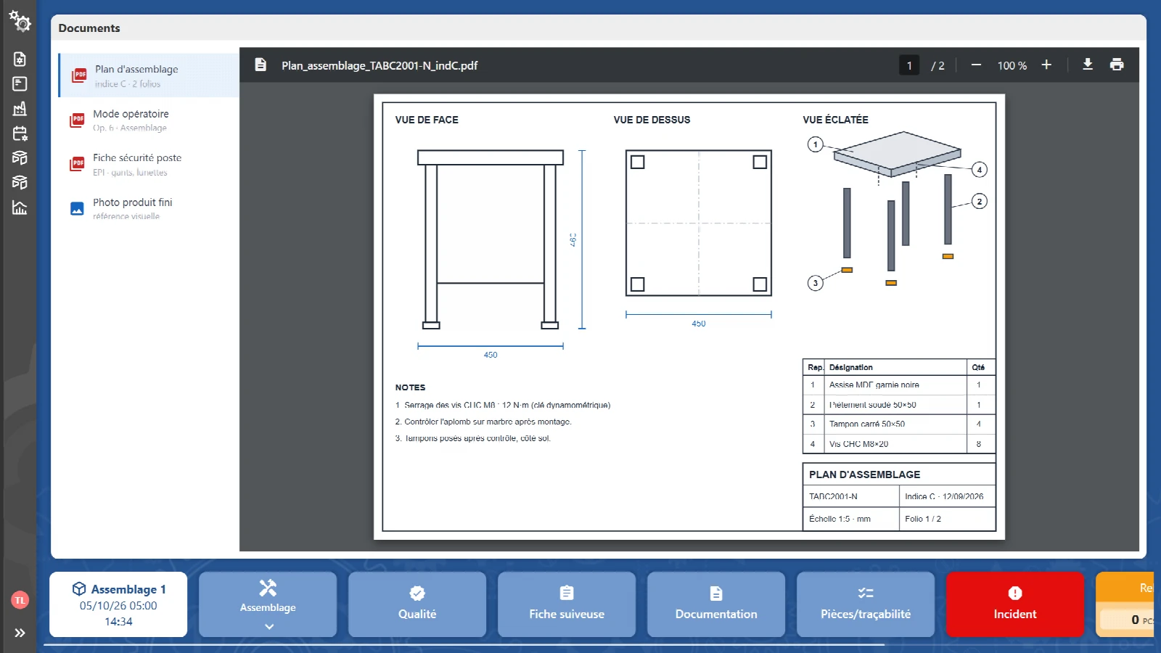Click the TL user avatar
The height and width of the screenshot is (653, 1161).
tap(20, 600)
